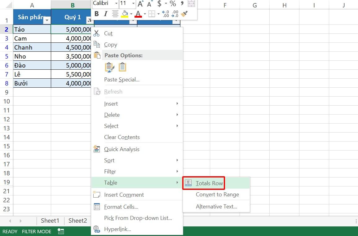
Task: Toggle Bold formatting
Action: click(96, 14)
